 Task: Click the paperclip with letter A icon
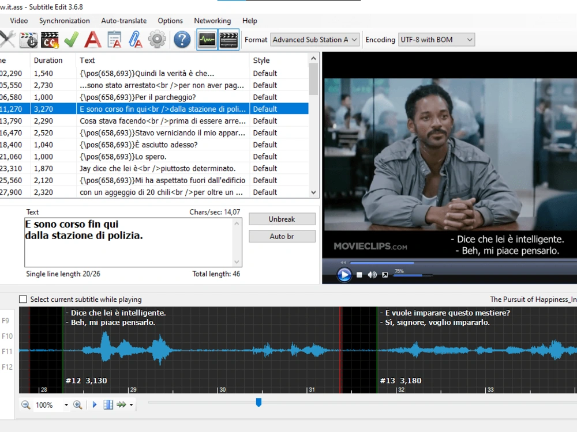136,40
